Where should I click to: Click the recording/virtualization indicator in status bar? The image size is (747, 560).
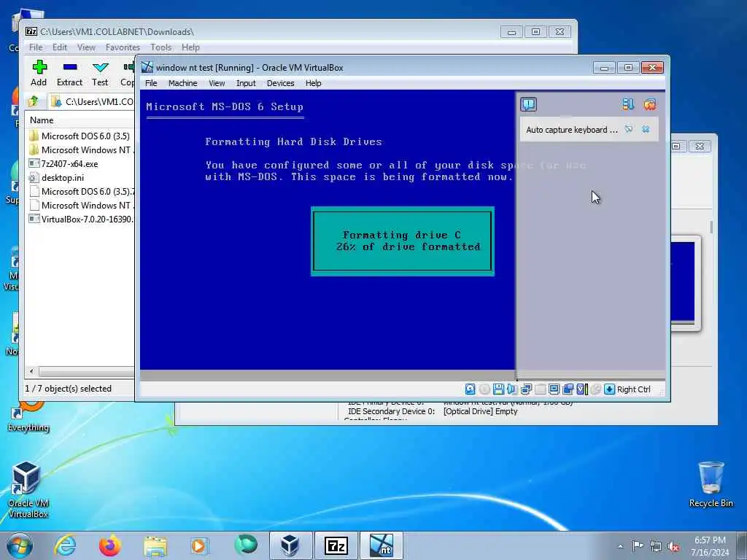click(x=581, y=389)
